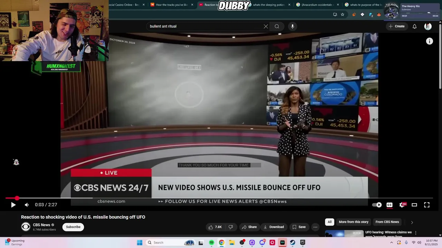This screenshot has height=248, width=442.
Task: Open the player settings gear
Action: click(402, 205)
